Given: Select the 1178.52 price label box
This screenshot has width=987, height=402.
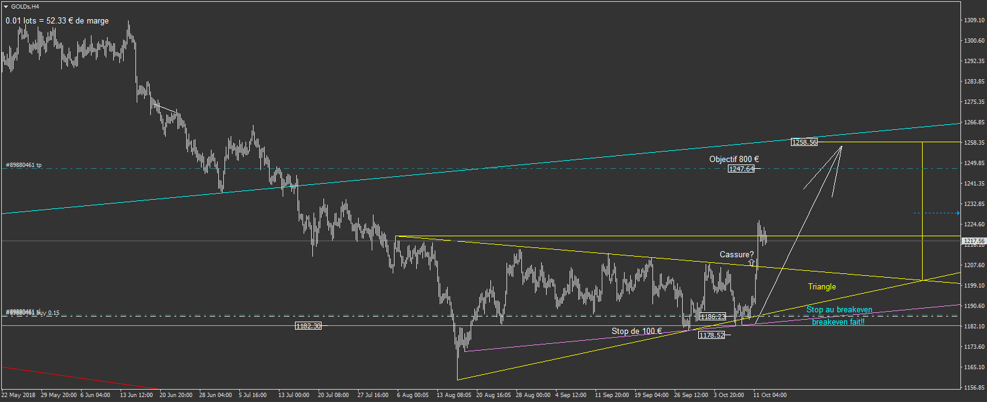Looking at the screenshot, I should (711, 335).
